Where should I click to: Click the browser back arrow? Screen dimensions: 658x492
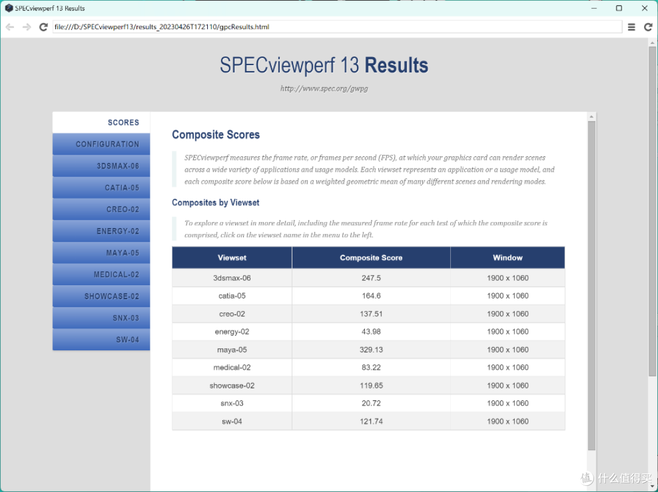10,27
